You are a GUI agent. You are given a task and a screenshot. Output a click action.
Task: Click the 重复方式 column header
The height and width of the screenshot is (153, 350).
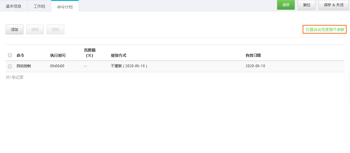click(119, 55)
